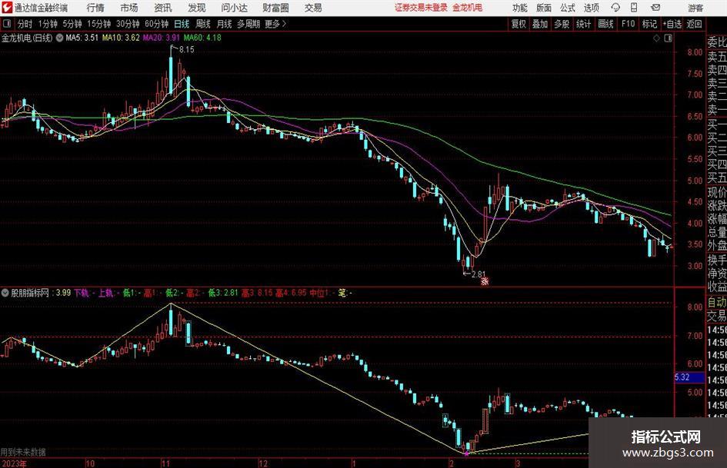Click the 返回 button
727x468 pixels.
[x=694, y=24]
